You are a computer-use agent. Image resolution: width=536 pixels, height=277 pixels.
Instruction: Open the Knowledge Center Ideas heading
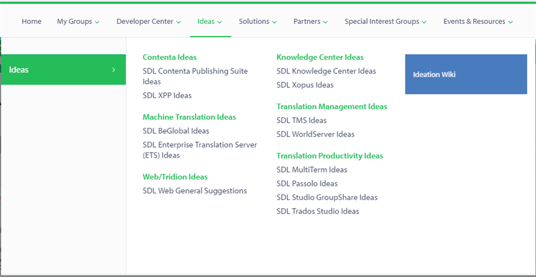click(320, 57)
